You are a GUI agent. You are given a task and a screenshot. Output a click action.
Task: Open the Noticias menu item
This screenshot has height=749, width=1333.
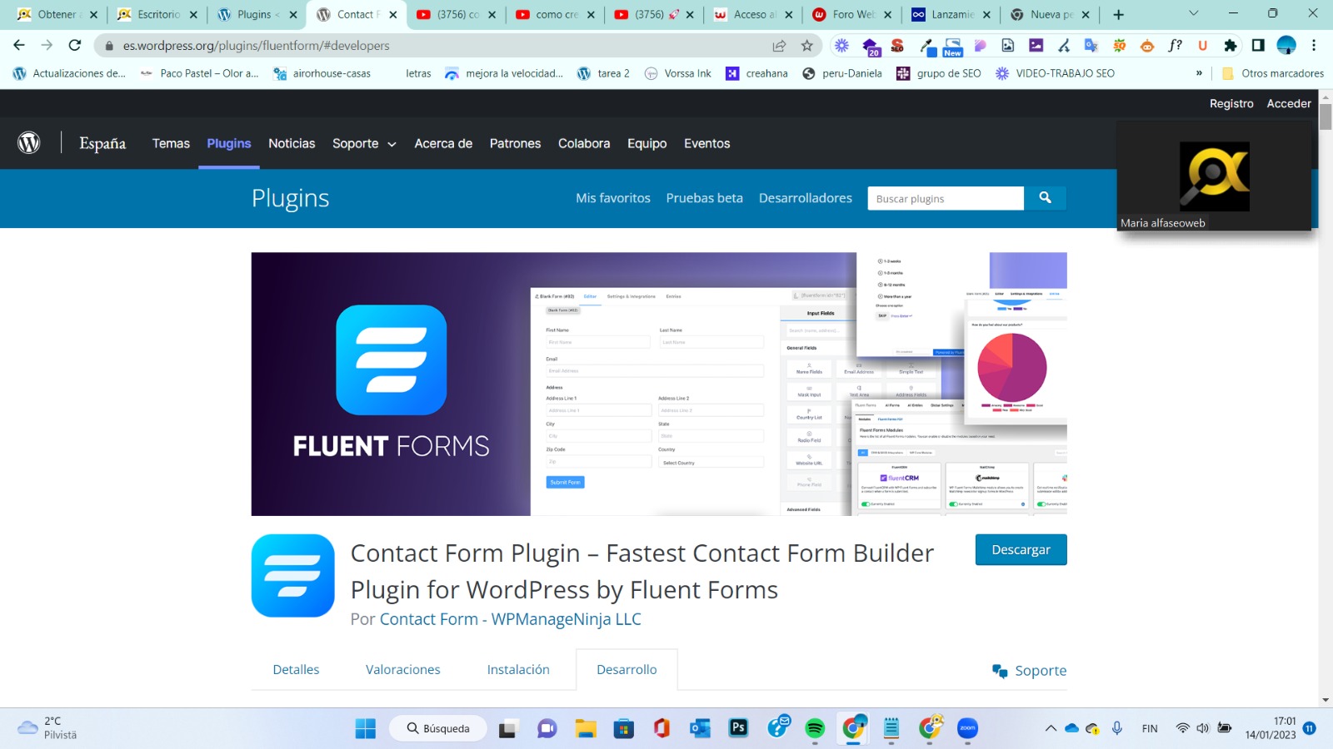pos(292,143)
